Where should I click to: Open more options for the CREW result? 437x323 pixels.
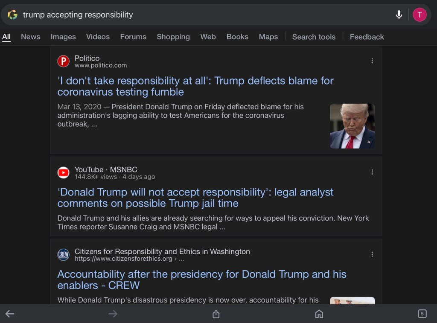[x=372, y=254]
